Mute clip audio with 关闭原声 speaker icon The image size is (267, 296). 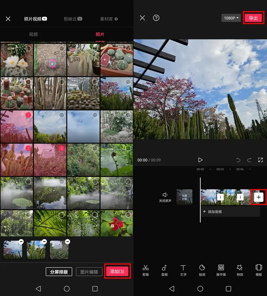165,197
